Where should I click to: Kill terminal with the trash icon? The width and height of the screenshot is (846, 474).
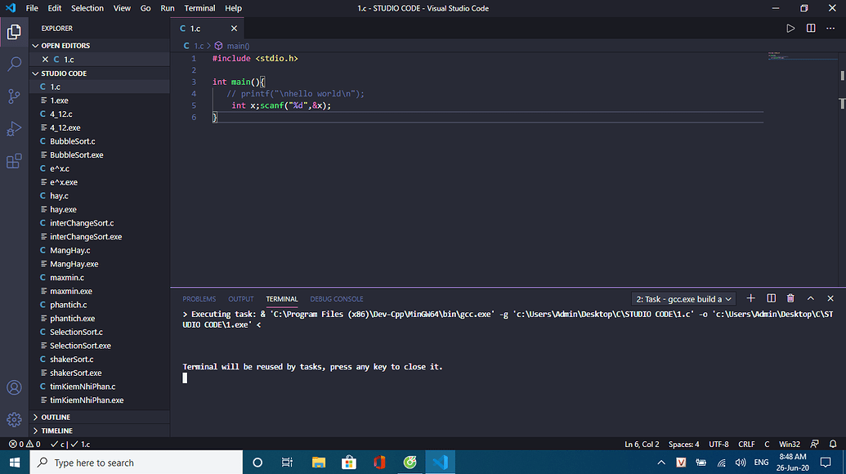click(x=790, y=298)
